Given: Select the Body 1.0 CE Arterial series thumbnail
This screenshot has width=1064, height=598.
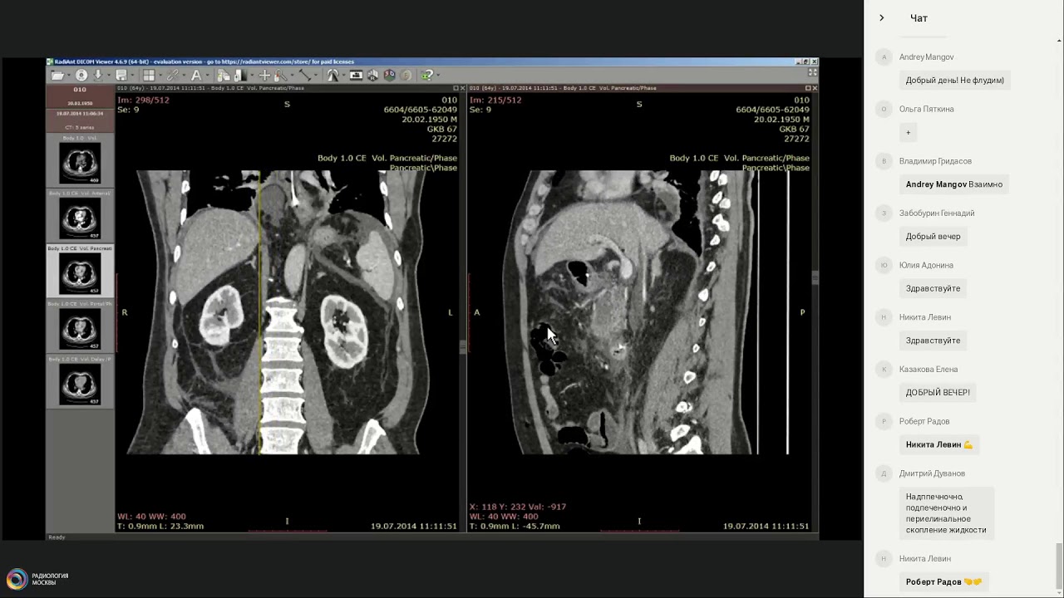Looking at the screenshot, I should [x=80, y=215].
